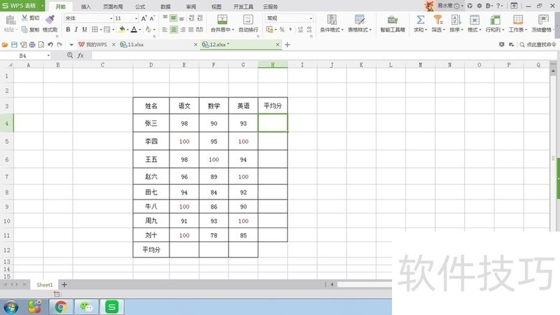560x315 pixels.
Task: Click the Open folder icon in quick toolbar
Action: point(5,45)
